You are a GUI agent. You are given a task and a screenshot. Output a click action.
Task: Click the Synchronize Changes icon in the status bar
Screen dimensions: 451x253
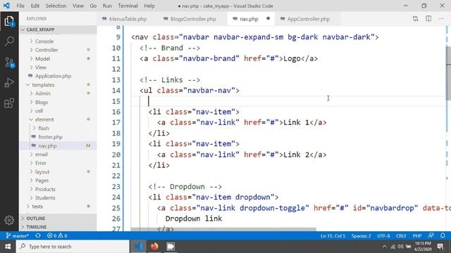coord(37,236)
